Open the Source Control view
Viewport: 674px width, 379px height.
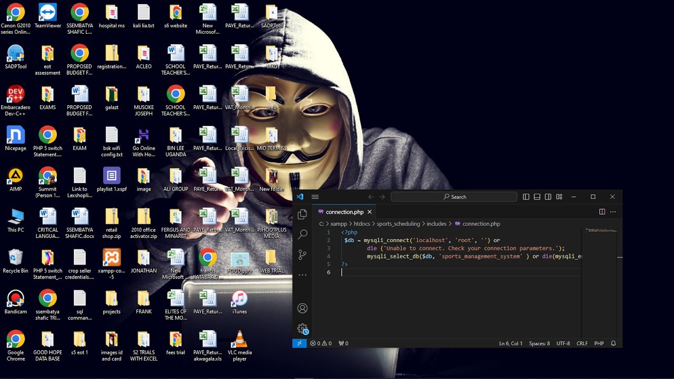click(302, 255)
